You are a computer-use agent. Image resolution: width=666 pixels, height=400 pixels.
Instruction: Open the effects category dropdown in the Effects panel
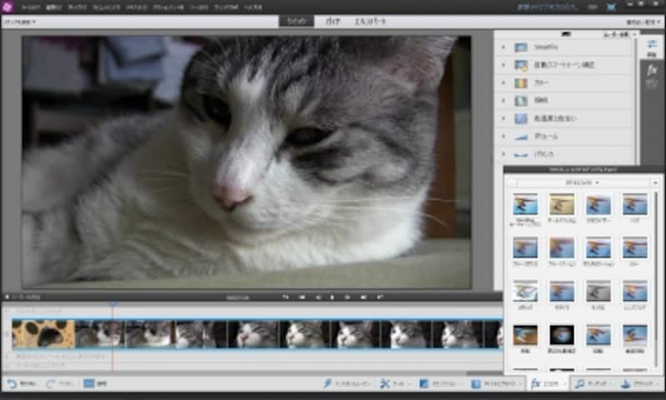[582, 182]
